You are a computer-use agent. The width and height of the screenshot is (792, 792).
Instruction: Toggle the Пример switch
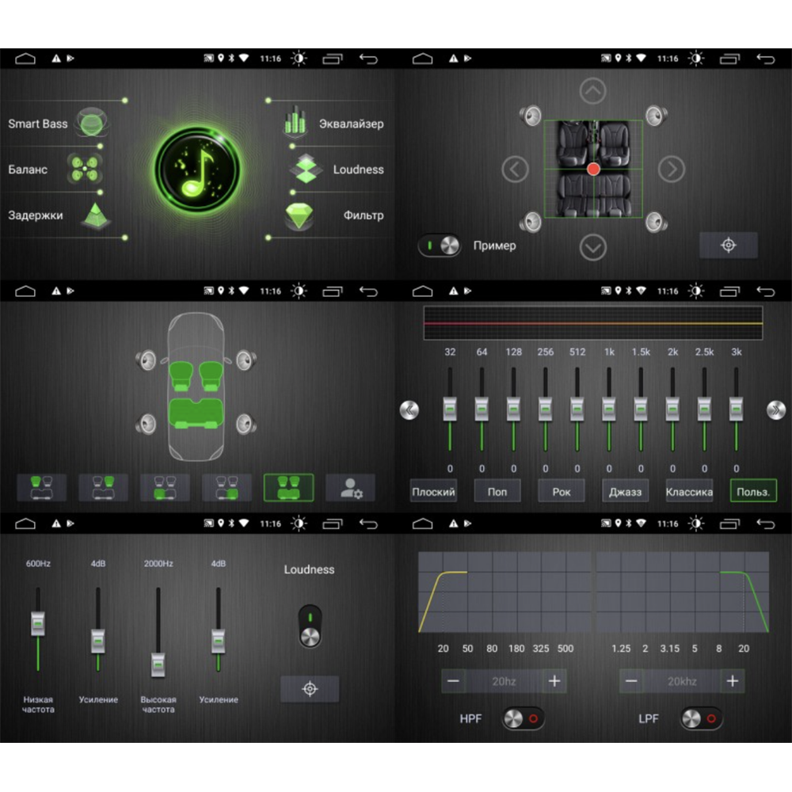tap(439, 246)
